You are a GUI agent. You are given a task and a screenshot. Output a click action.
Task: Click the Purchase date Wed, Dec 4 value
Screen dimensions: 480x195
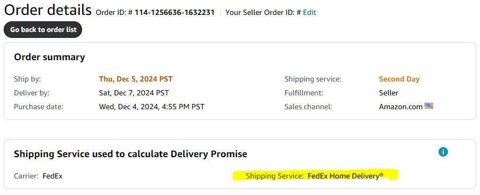click(151, 107)
